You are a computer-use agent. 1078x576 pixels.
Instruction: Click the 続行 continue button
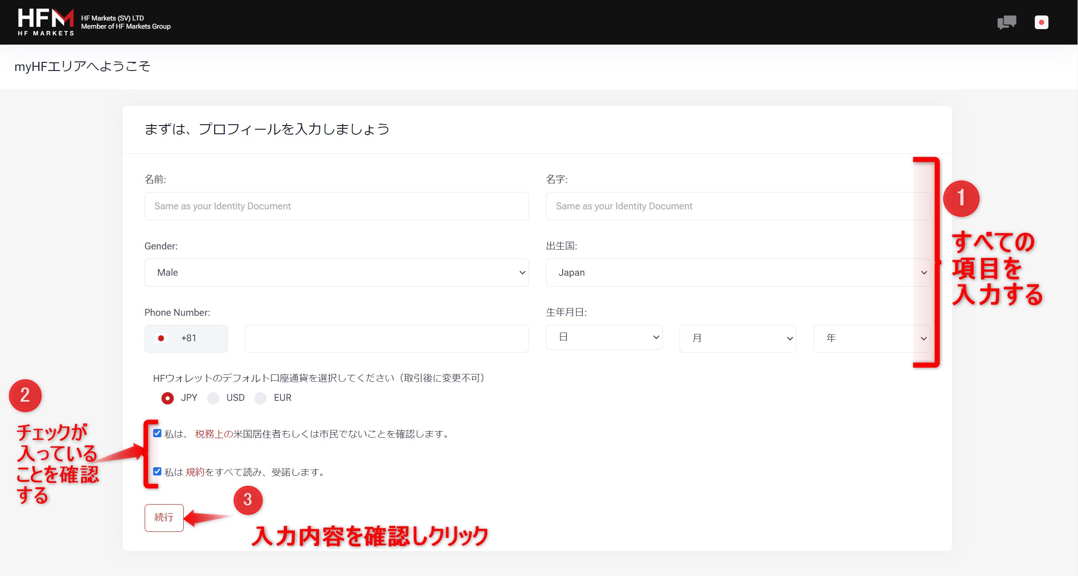click(164, 517)
